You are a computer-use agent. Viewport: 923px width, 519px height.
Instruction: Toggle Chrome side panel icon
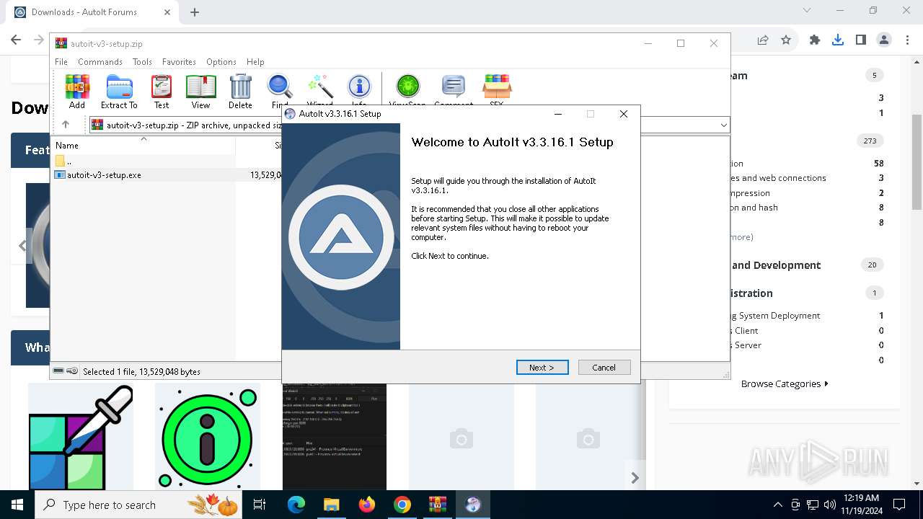(x=861, y=40)
